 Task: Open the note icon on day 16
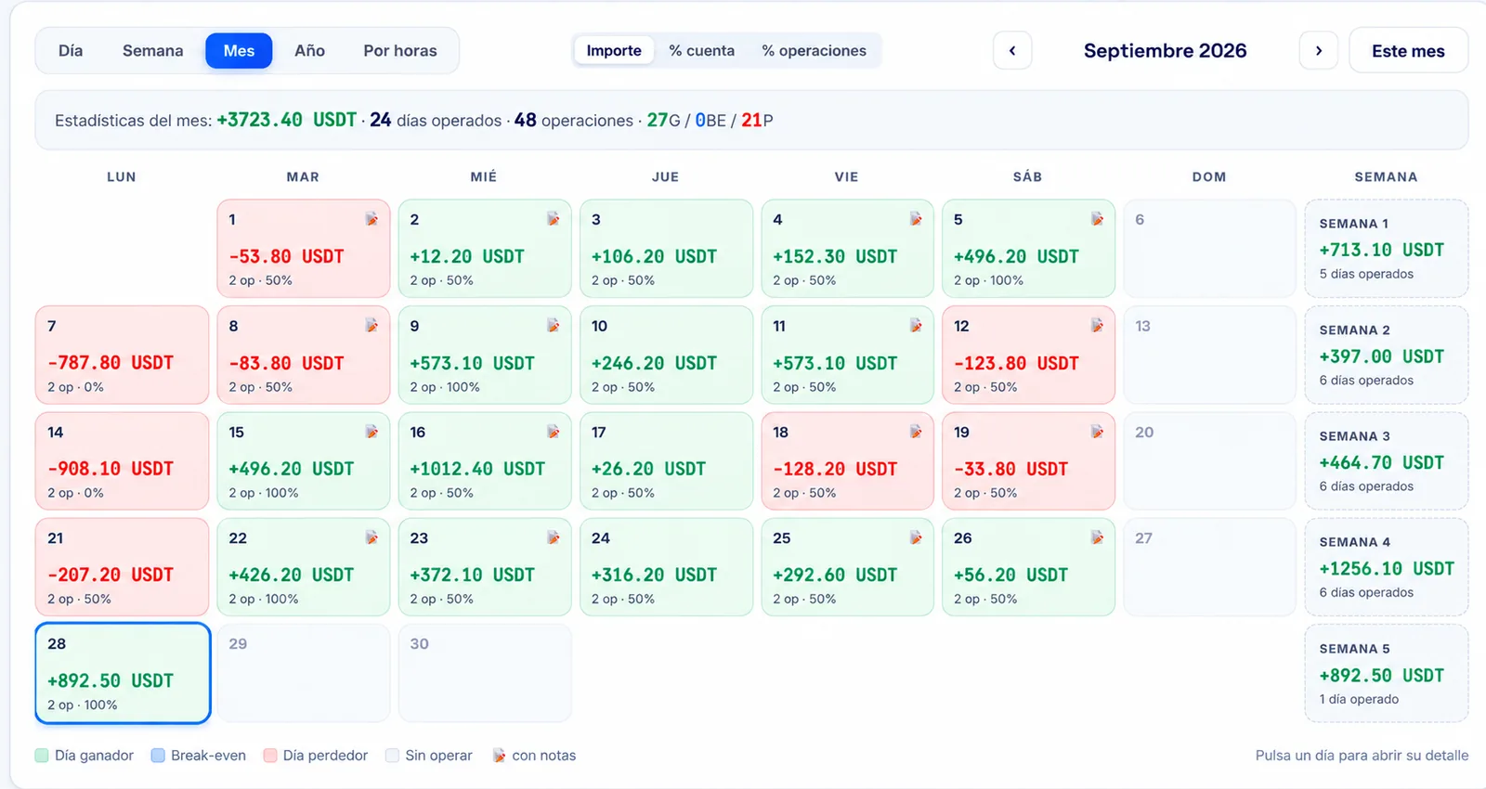[x=553, y=432]
